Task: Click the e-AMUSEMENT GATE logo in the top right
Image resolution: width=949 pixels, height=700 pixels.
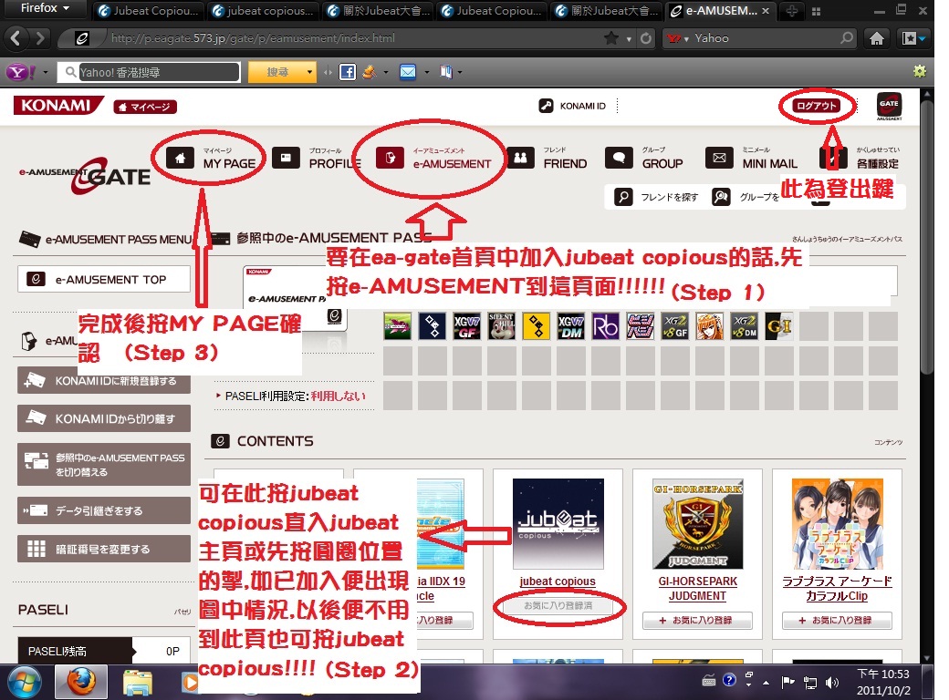Action: point(889,106)
